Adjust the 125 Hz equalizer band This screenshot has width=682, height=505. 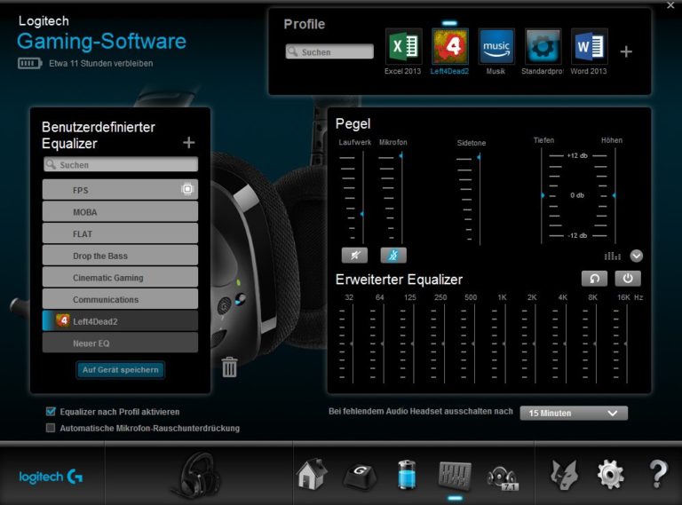click(x=413, y=343)
